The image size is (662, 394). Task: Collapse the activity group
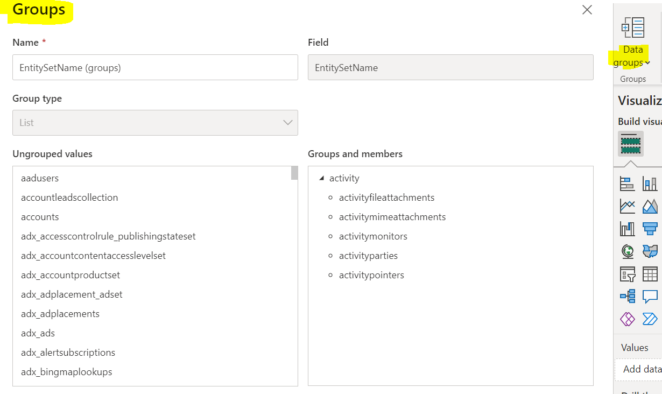tap(322, 178)
